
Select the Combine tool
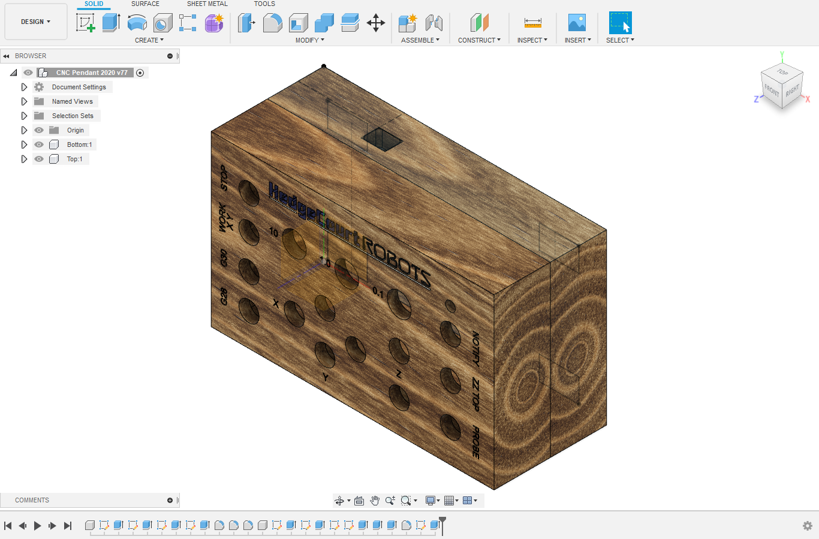(x=324, y=23)
